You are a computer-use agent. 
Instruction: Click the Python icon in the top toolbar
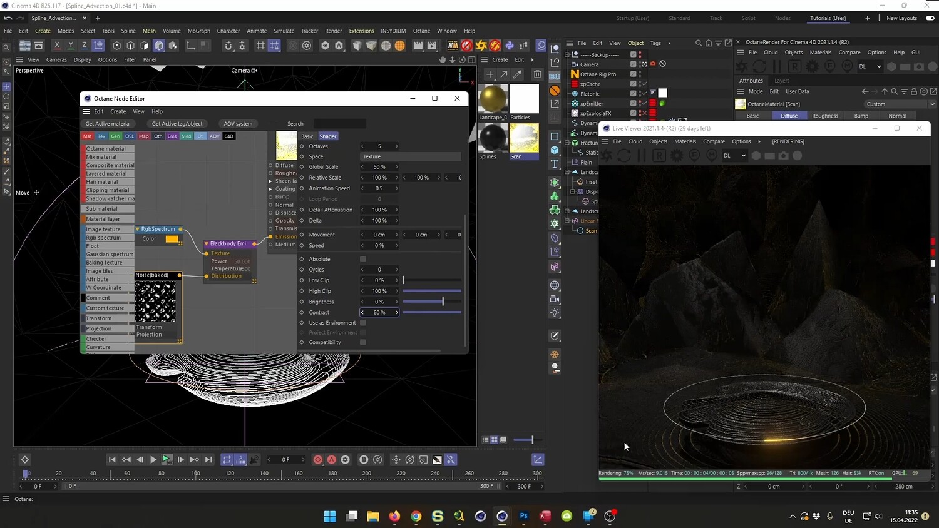coord(510,45)
